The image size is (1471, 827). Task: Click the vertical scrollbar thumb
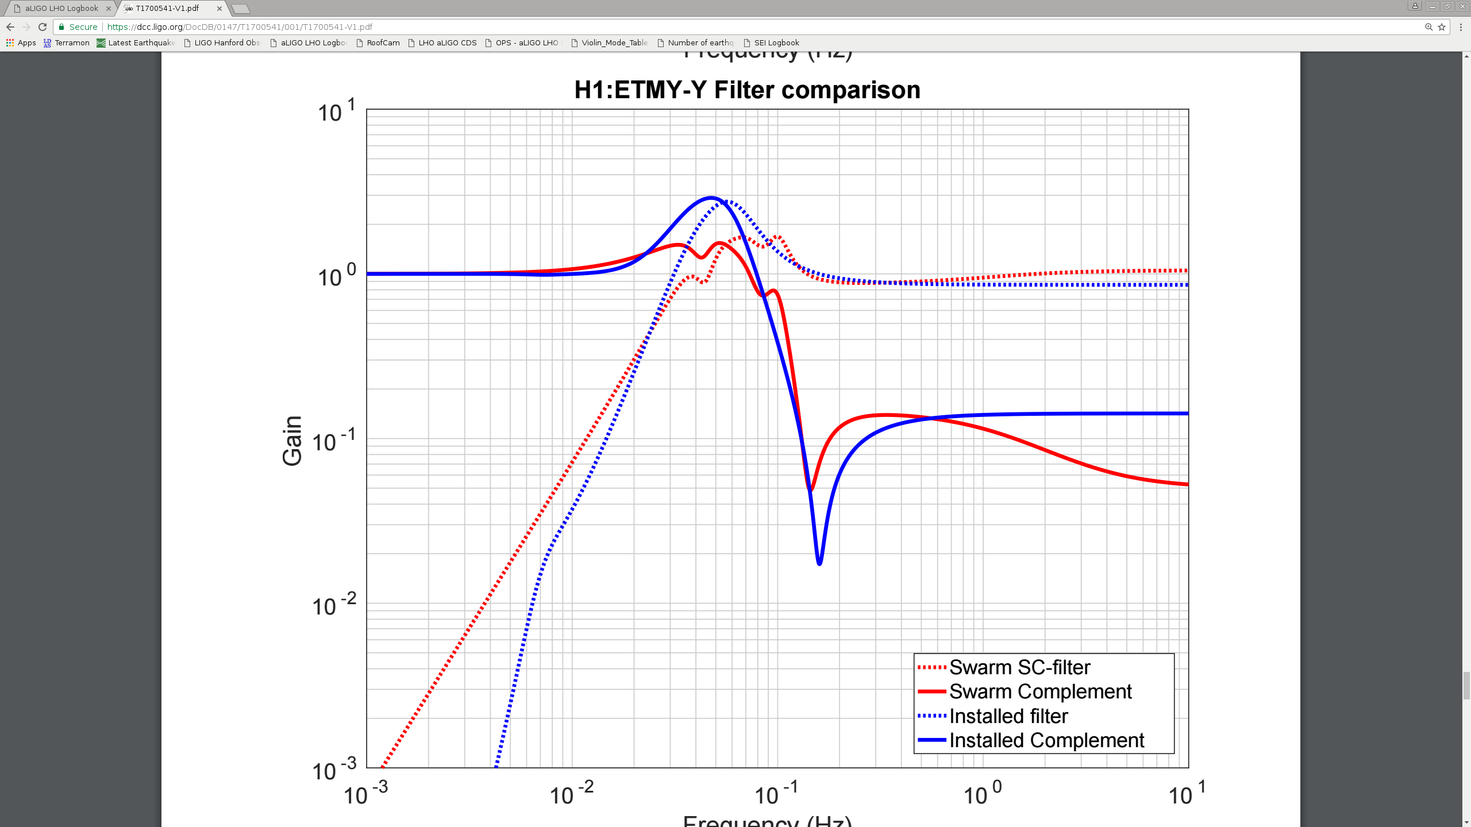1466,685
